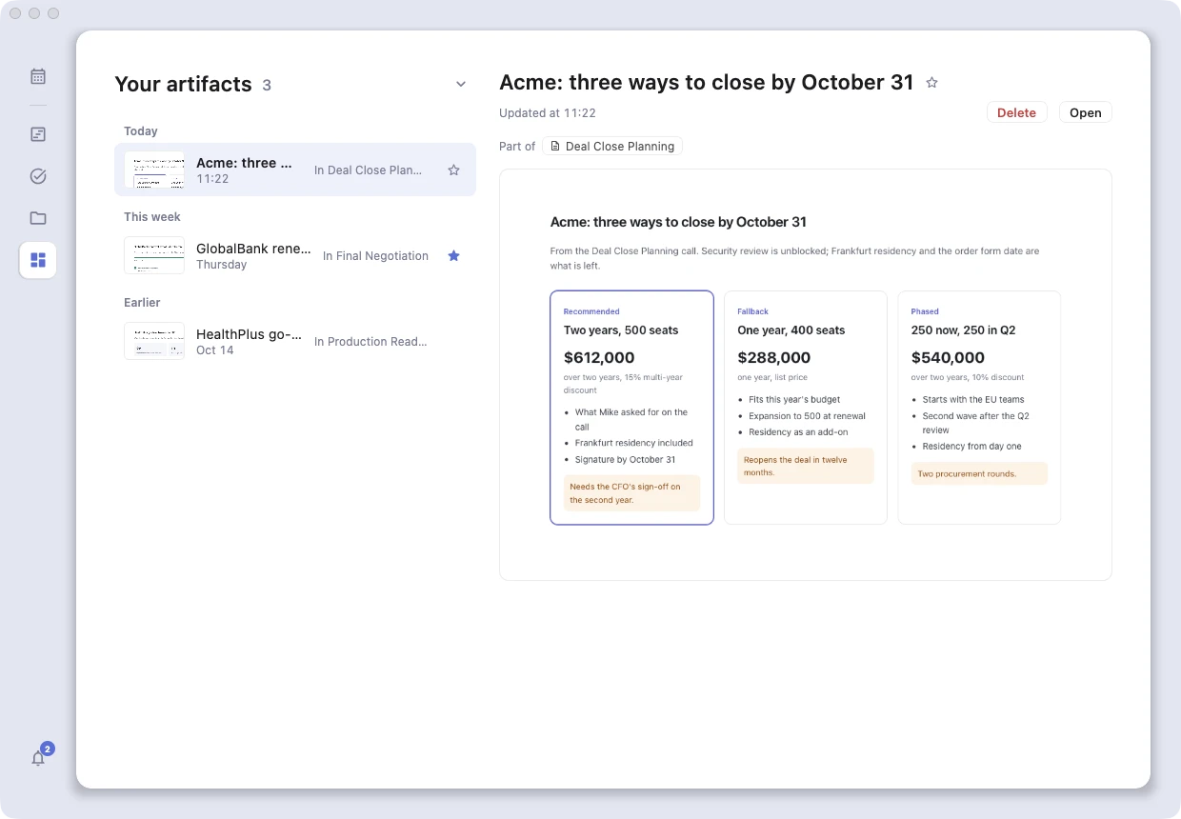The image size is (1181, 819).
Task: Open the calendar view in sidebar
Action: tap(38, 76)
